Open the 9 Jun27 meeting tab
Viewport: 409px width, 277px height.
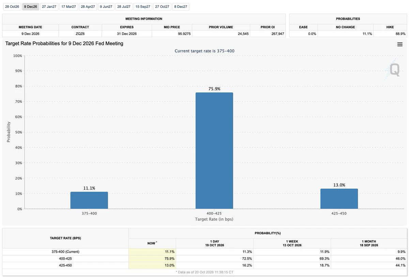106,6
